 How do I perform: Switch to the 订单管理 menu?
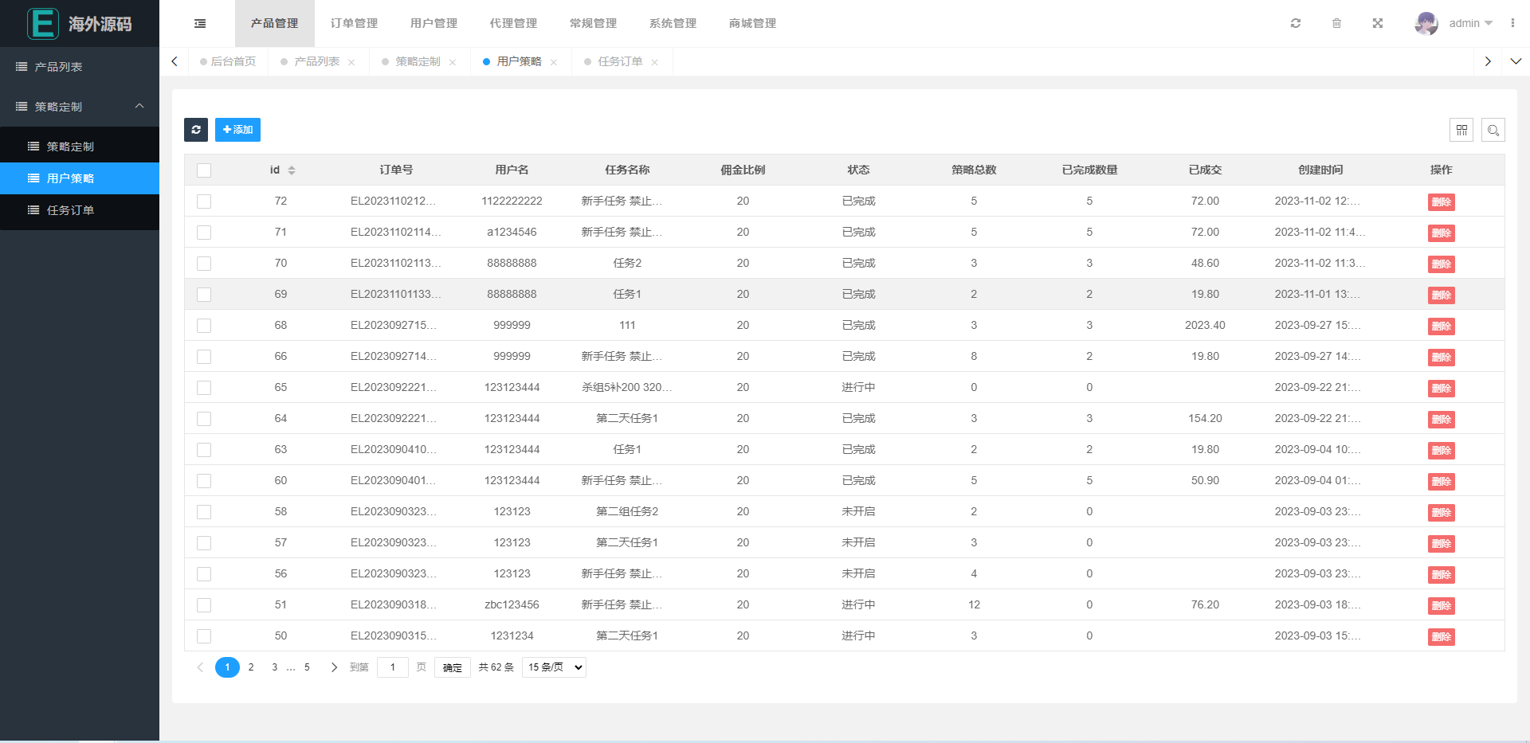tap(353, 23)
